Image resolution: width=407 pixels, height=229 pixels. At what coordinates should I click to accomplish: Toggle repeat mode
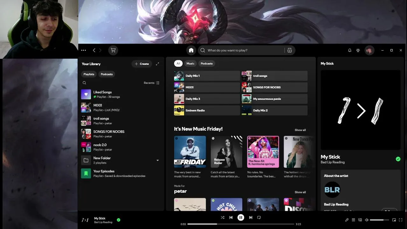tap(259, 218)
